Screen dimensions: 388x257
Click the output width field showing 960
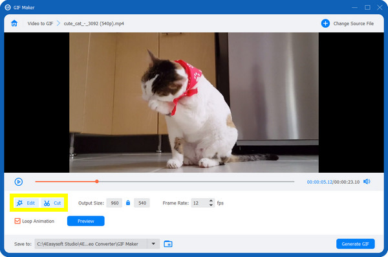pos(114,203)
